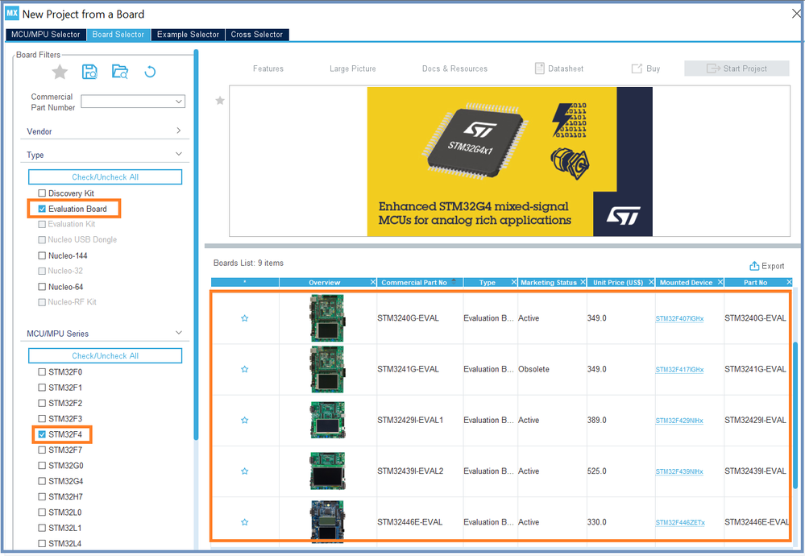
Task: Uncheck the Evaluation Board checkbox
Action: tap(42, 209)
